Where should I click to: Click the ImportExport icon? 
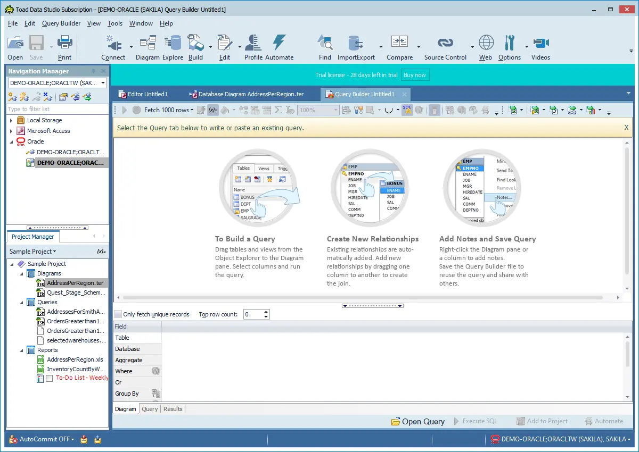[356, 47]
